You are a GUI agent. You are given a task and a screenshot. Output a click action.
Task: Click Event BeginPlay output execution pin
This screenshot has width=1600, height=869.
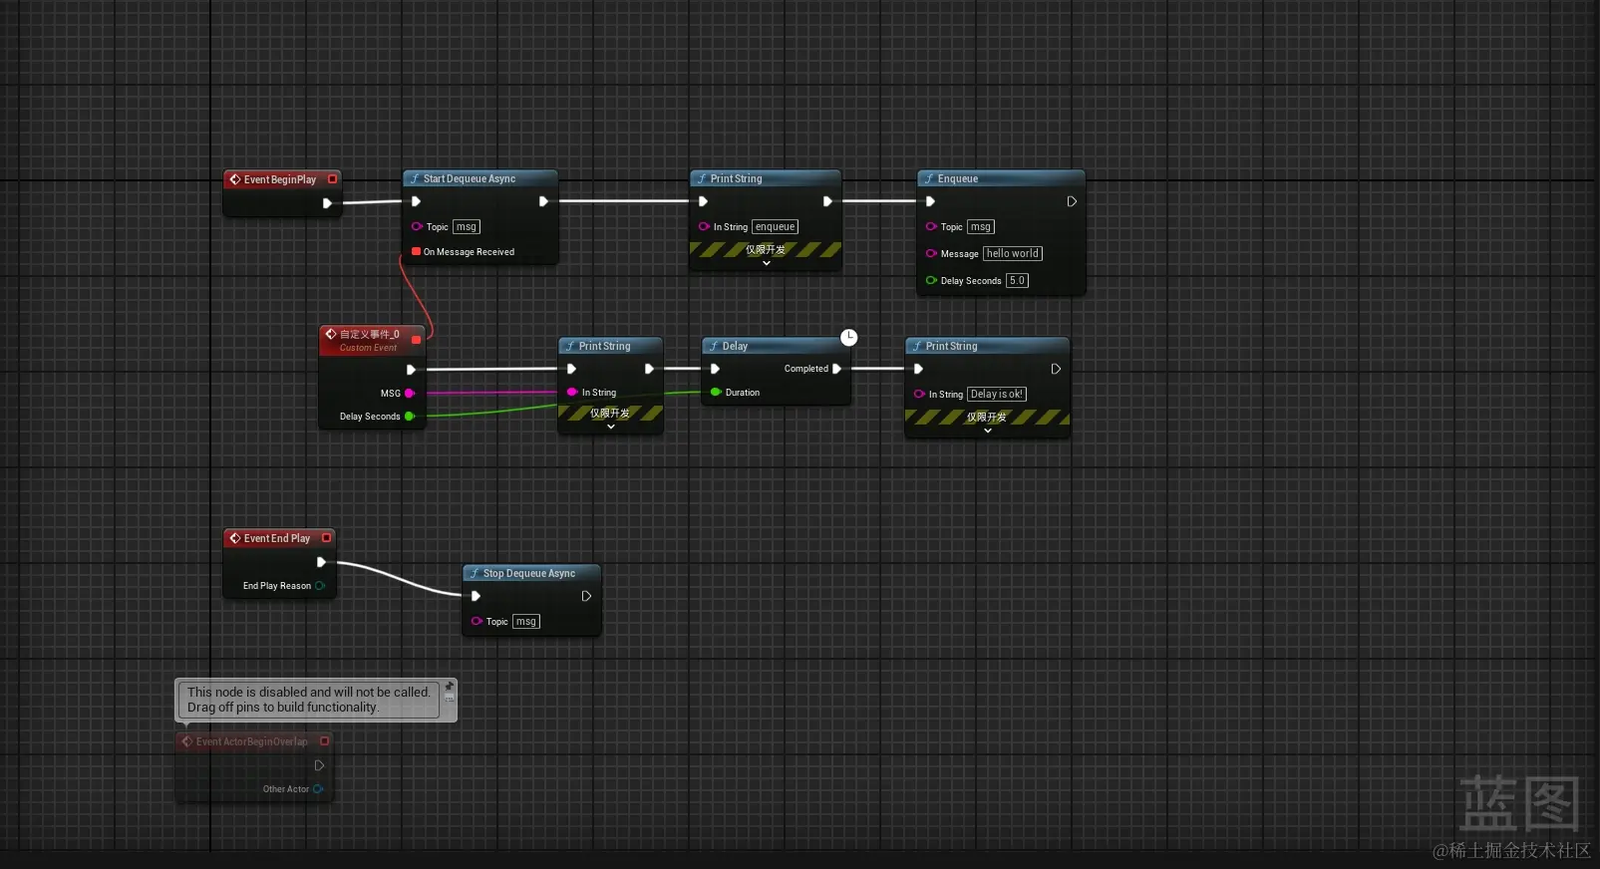click(327, 203)
